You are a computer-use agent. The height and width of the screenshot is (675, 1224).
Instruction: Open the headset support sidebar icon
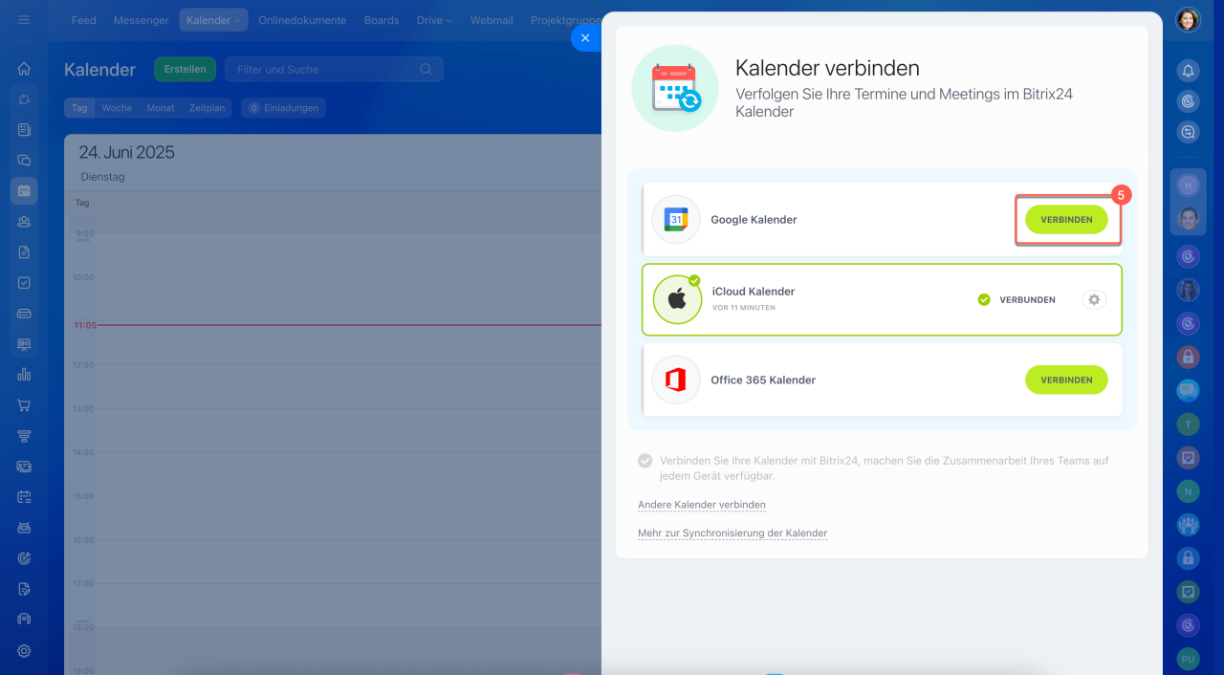click(x=24, y=620)
